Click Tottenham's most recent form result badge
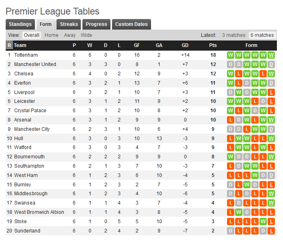Viewport: 283px width, 243px height. tap(271, 55)
